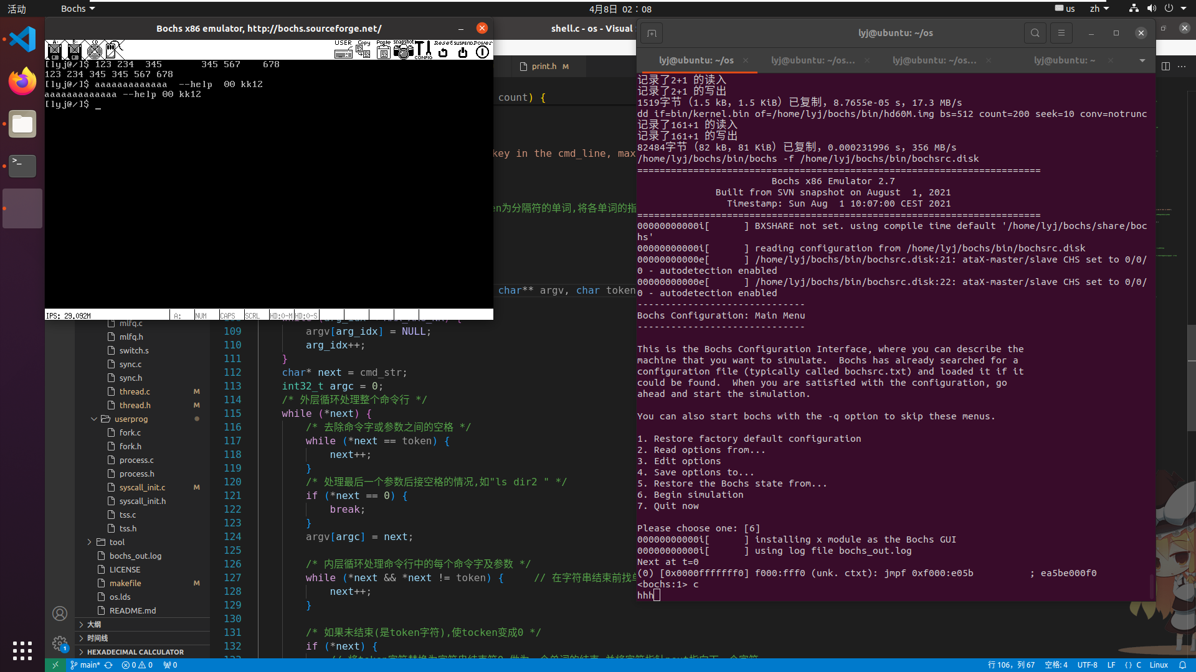Click the LF line ending indicator
Screen dimensions: 1196x672
coord(1111,665)
